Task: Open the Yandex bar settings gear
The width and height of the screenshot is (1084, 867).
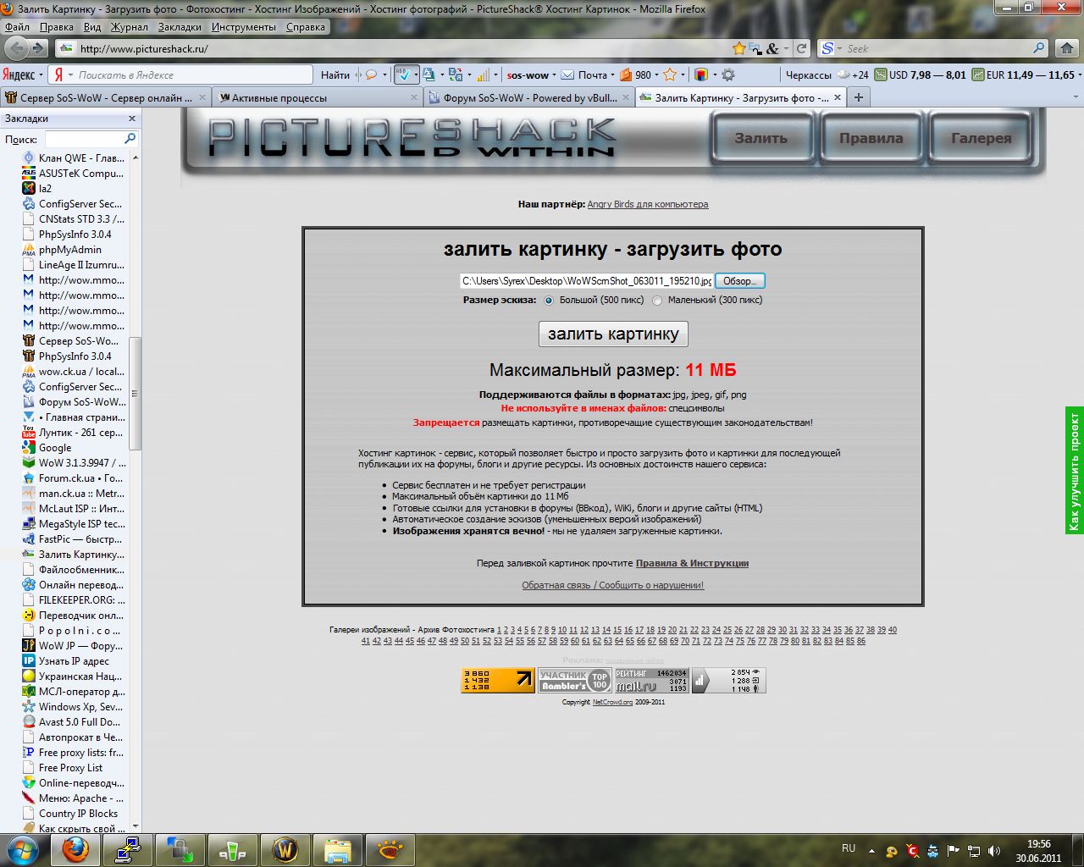Action: [x=727, y=75]
